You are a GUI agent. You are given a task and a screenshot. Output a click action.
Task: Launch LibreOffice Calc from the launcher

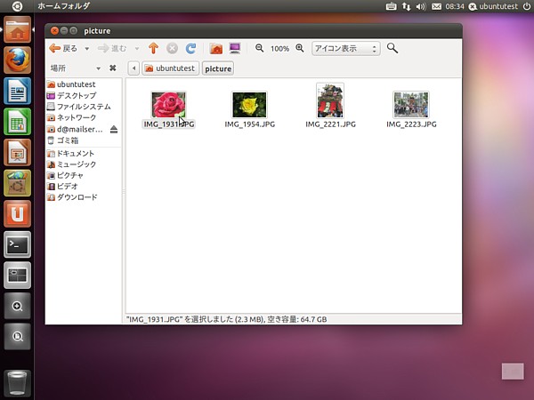pyautogui.click(x=18, y=122)
